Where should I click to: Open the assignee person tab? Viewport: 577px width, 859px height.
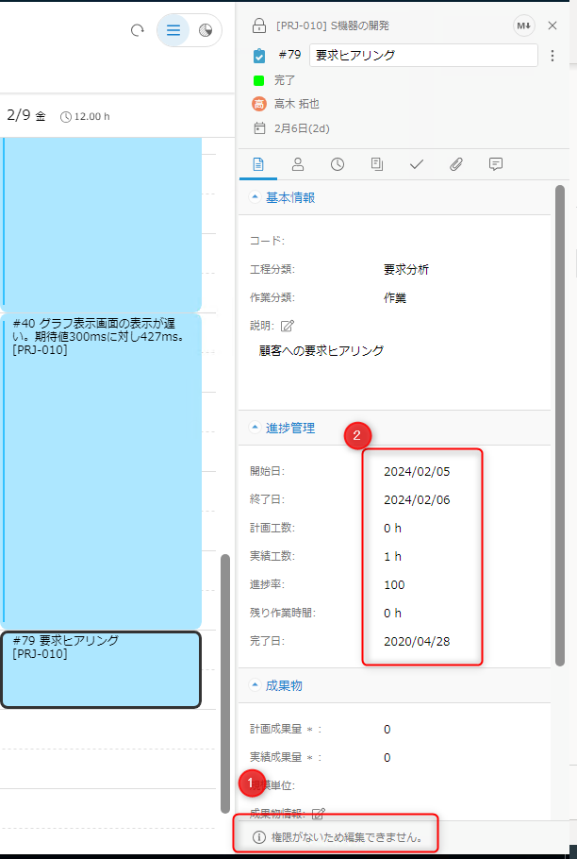(x=298, y=164)
